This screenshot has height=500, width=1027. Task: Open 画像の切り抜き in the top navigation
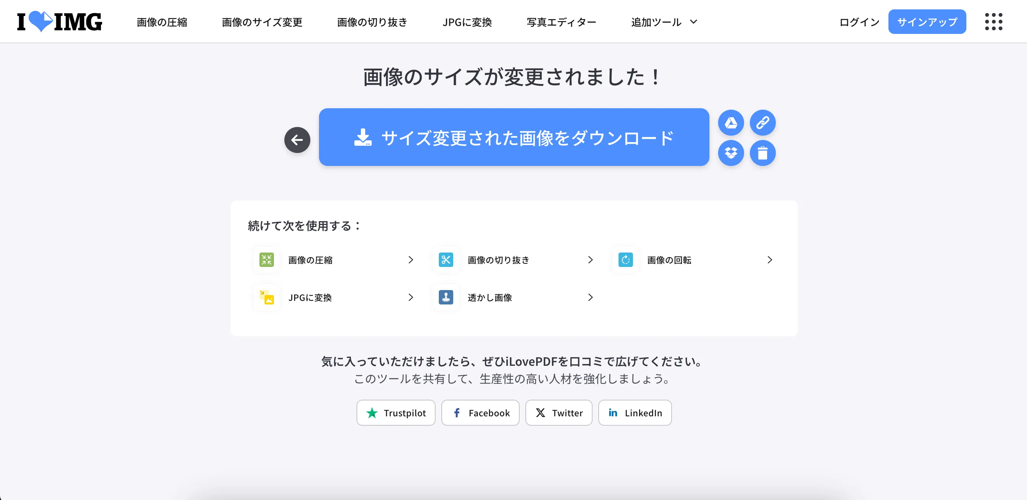pos(372,22)
